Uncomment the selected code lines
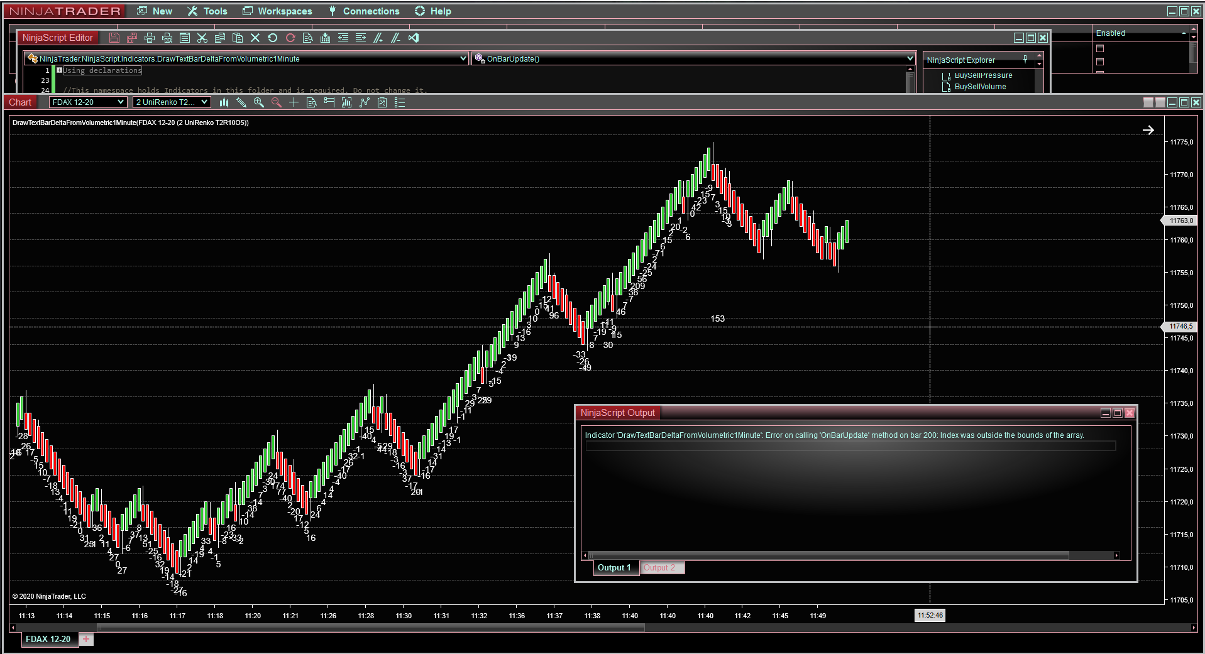 pyautogui.click(x=396, y=38)
